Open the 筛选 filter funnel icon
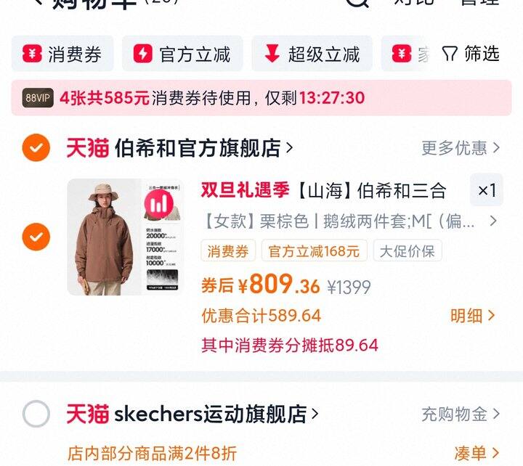The image size is (523, 466). [x=450, y=54]
